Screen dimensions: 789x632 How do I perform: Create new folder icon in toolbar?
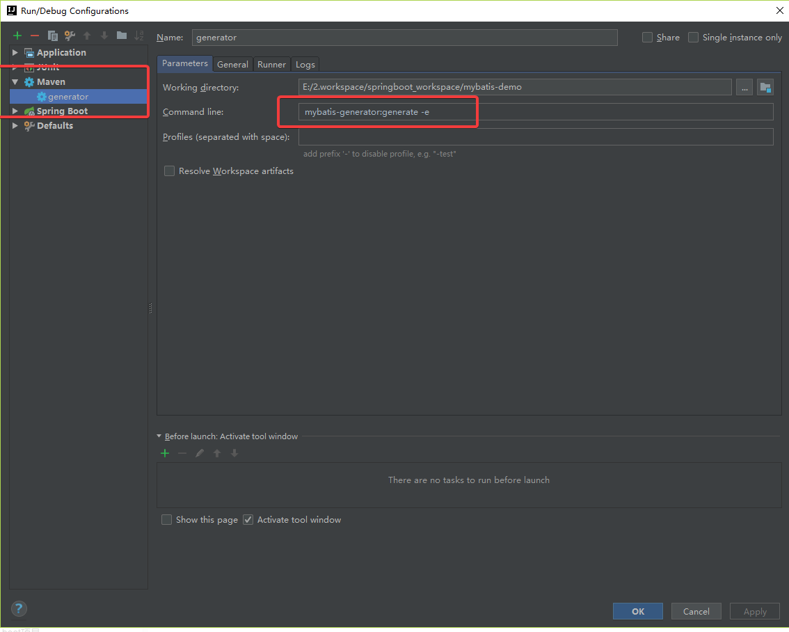(122, 35)
